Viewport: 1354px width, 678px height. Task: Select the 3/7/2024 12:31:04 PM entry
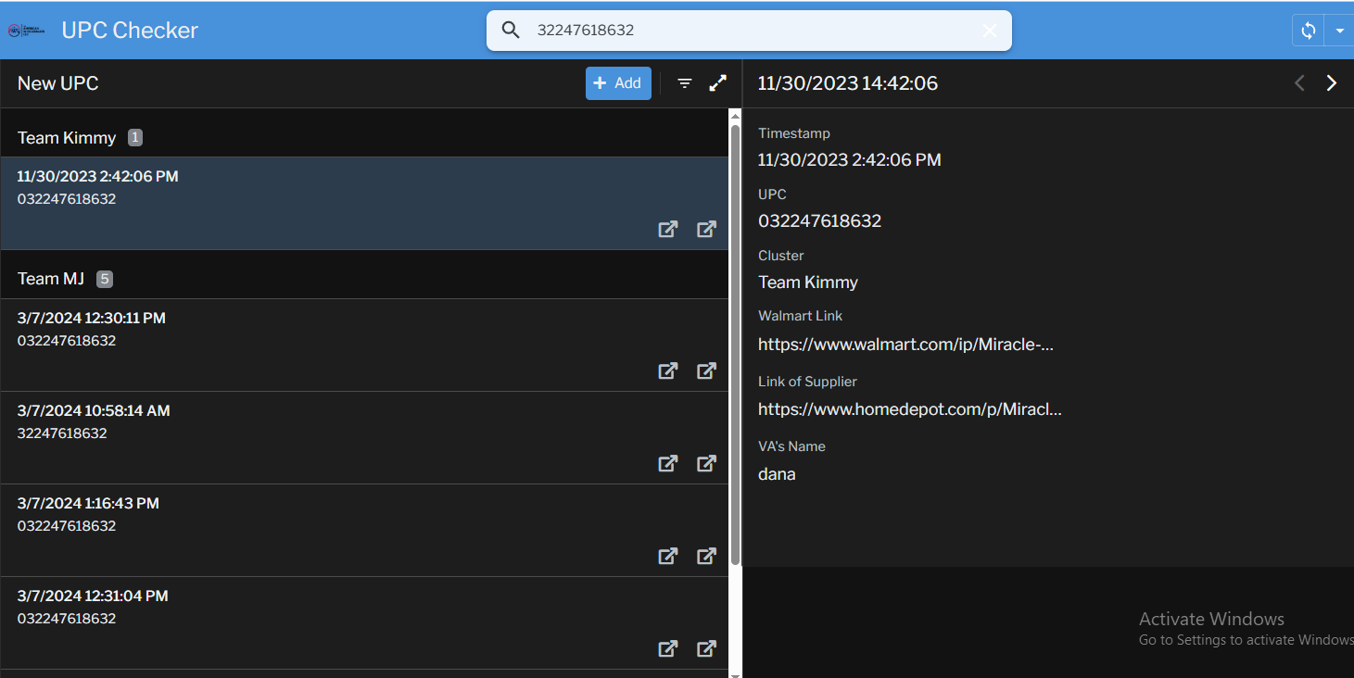click(364, 623)
